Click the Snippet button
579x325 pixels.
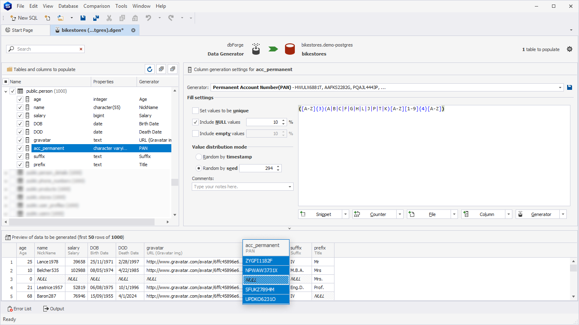click(320, 214)
